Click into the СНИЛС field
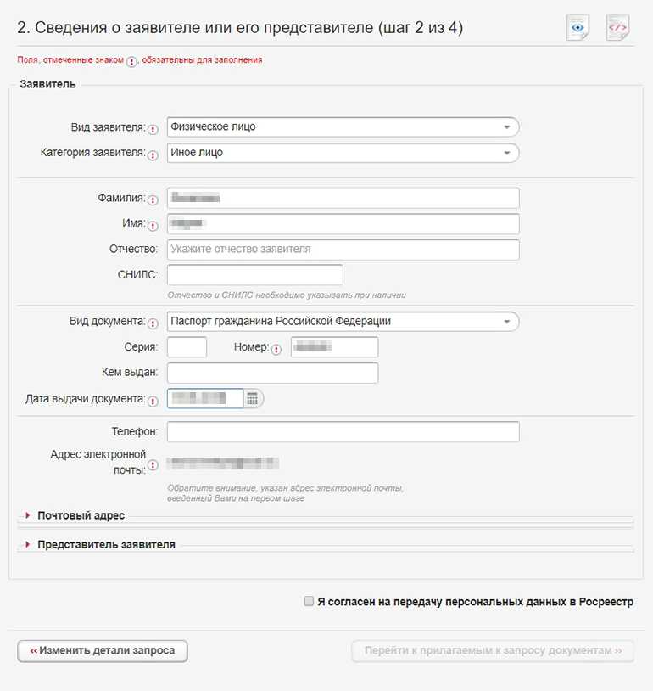This screenshot has height=691, width=653. pos(254,275)
